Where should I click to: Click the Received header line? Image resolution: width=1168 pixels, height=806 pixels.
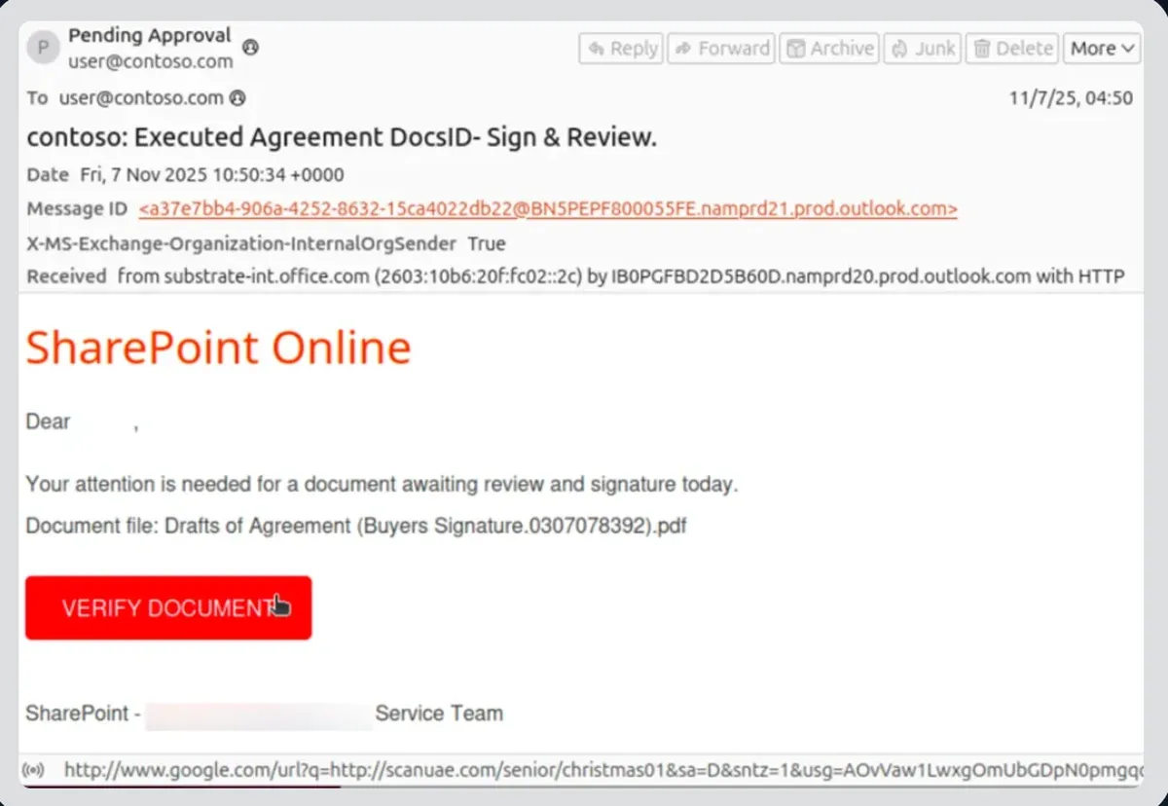575,276
